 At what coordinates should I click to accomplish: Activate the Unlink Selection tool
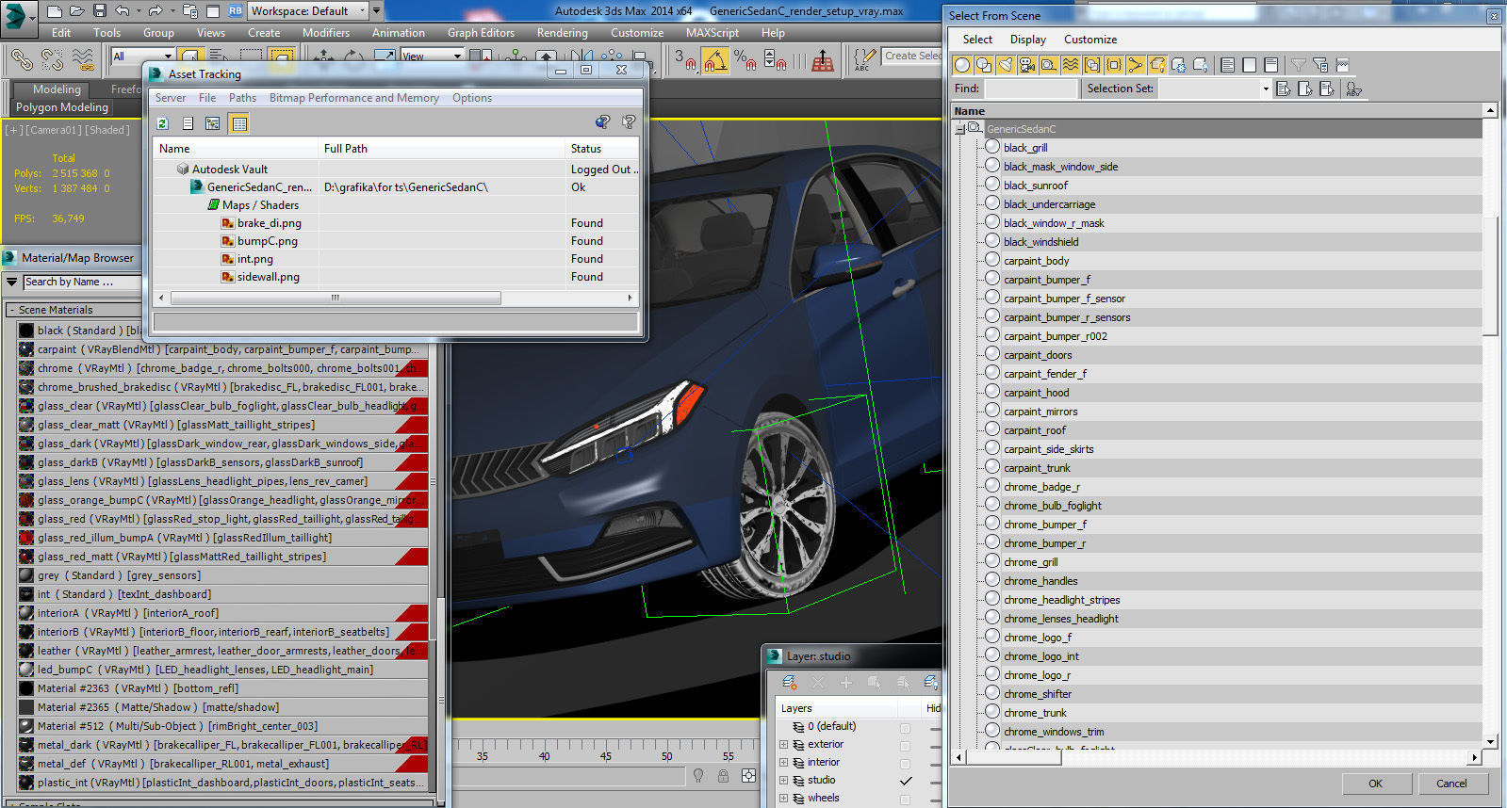pos(52,60)
